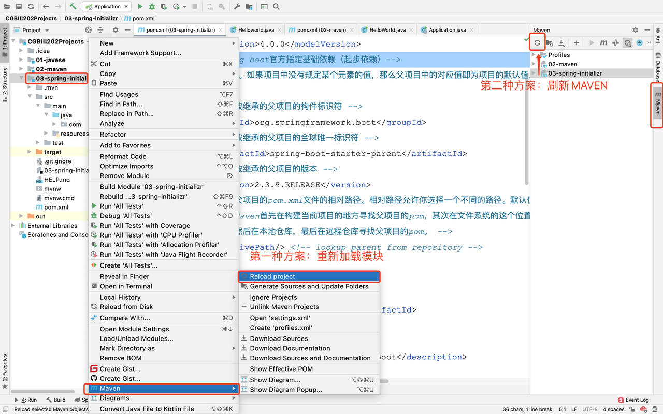Screen dimensions: 663x414
Task: Toggle the Show Dependencies-style clock-refresh Maven button
Action: coord(628,43)
